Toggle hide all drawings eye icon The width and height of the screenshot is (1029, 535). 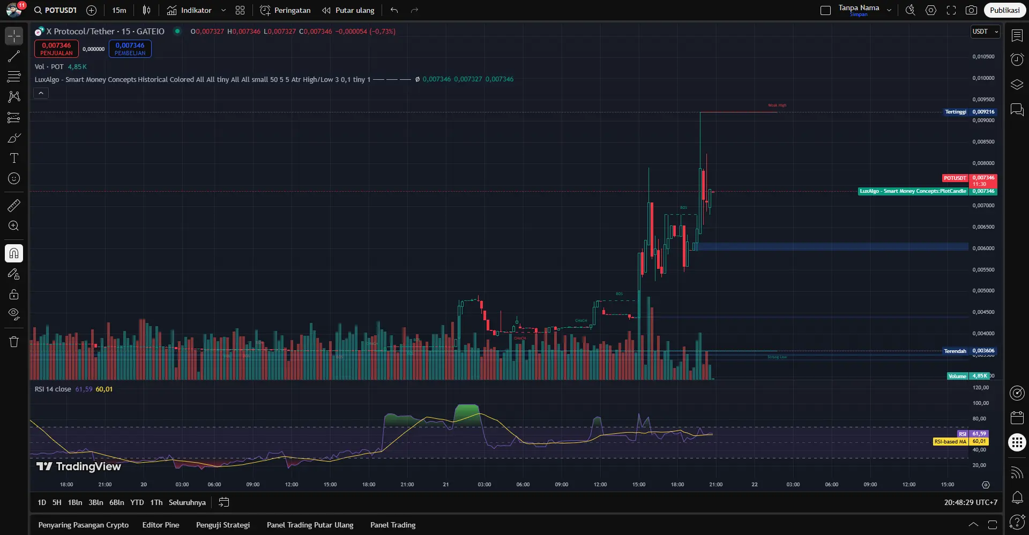pyautogui.click(x=14, y=314)
